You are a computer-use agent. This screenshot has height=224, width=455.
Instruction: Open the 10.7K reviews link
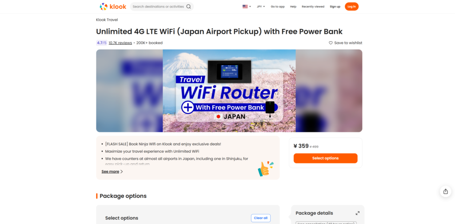click(x=120, y=43)
